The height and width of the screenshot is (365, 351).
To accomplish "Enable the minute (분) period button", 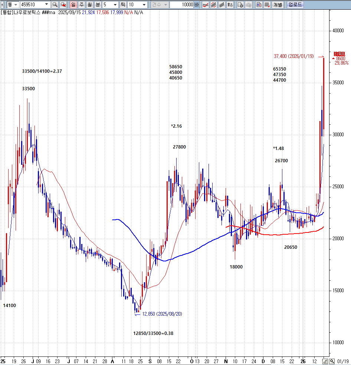I will (x=98, y=5).
